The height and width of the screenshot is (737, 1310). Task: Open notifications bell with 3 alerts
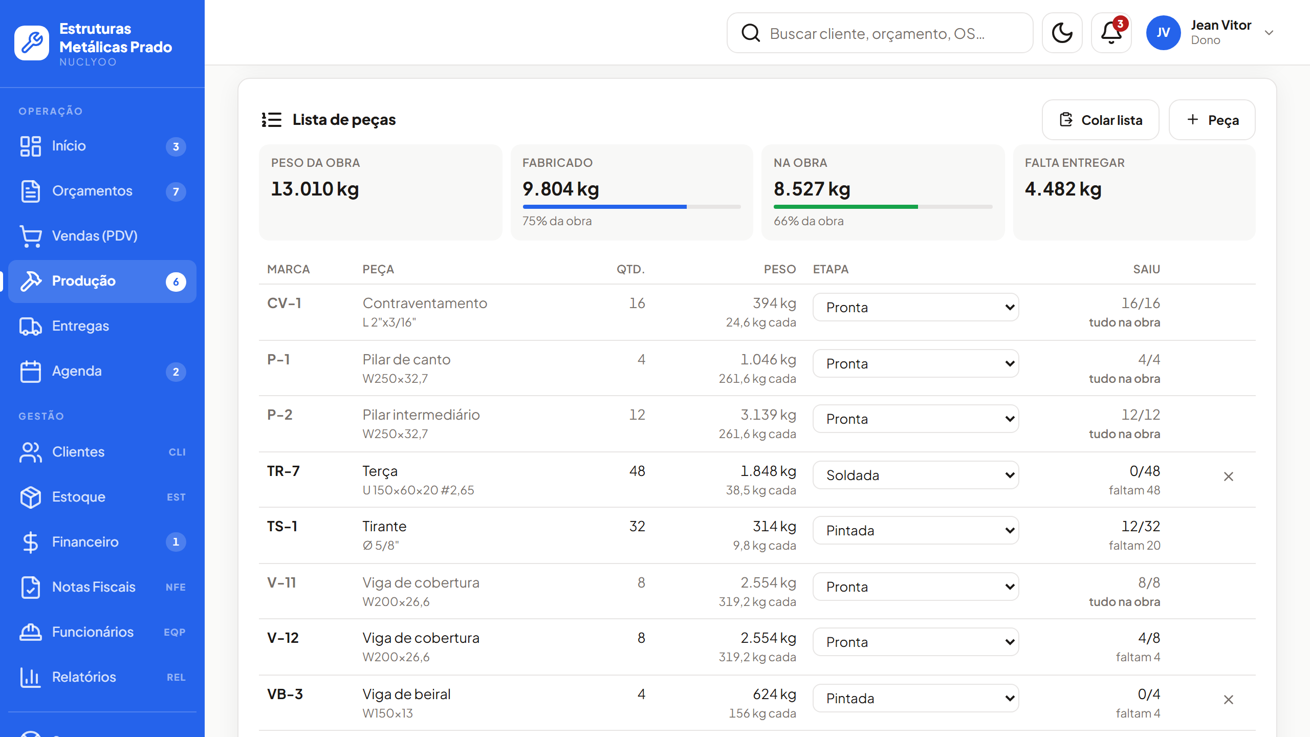click(x=1111, y=33)
